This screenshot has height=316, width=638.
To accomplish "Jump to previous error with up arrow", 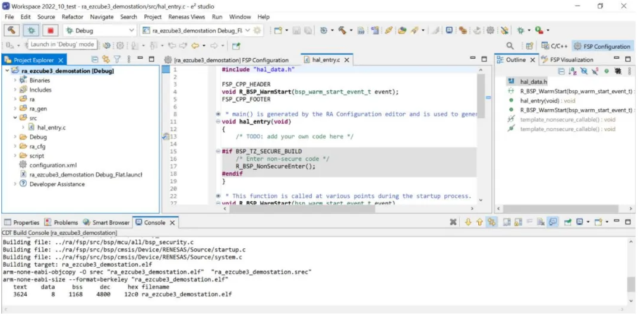I will (479, 222).
